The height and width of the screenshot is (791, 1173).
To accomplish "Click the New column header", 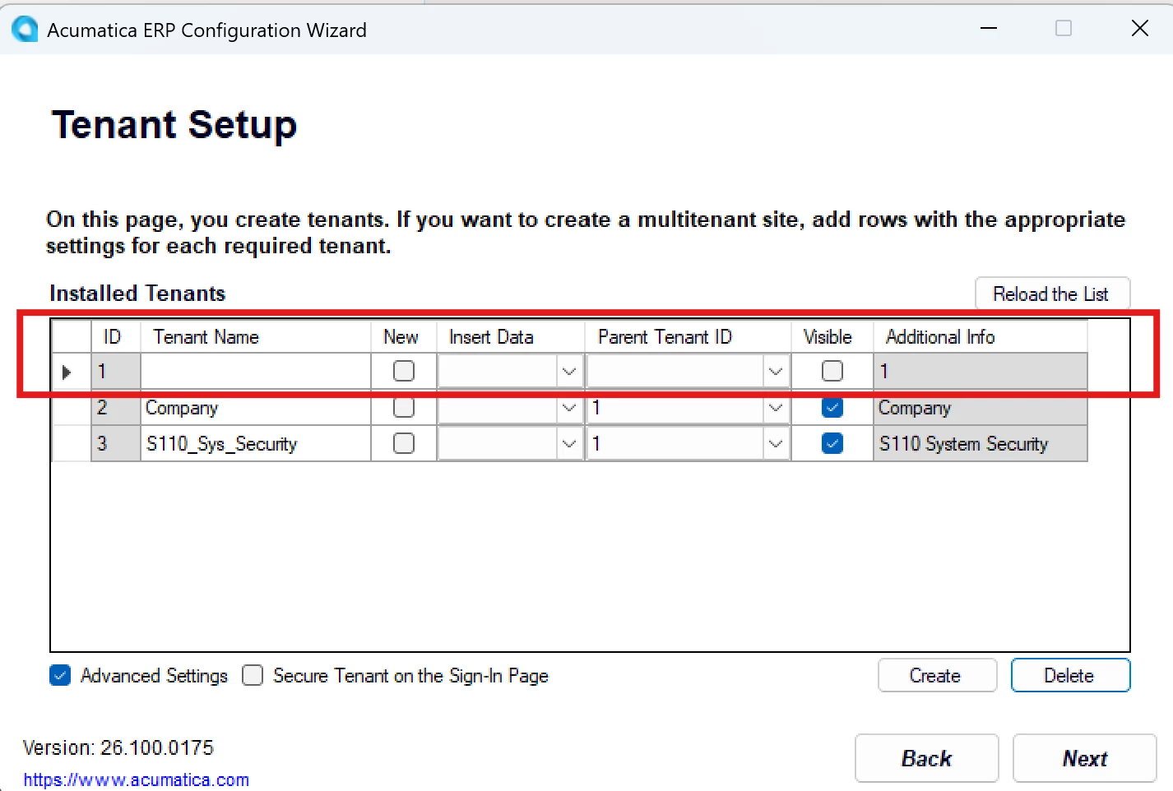I will 404,336.
